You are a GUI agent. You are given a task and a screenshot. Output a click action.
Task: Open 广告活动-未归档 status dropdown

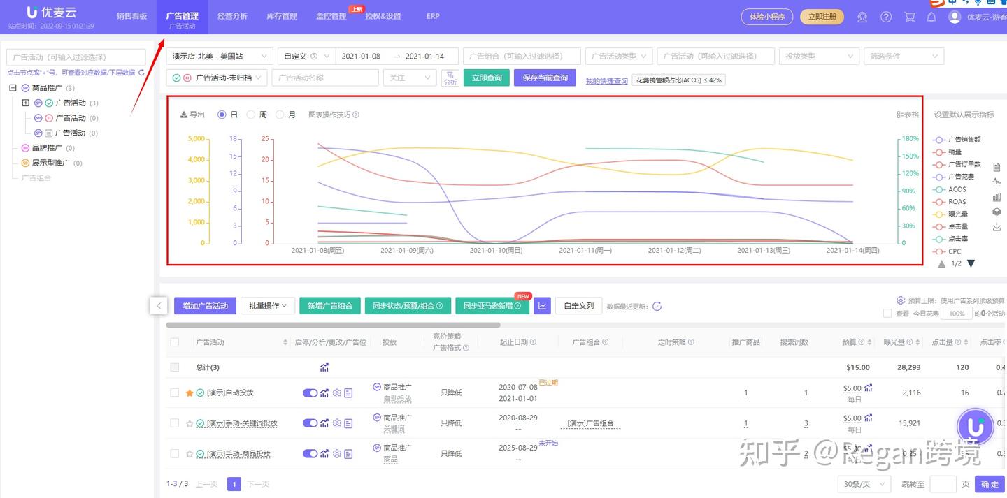tap(217, 78)
